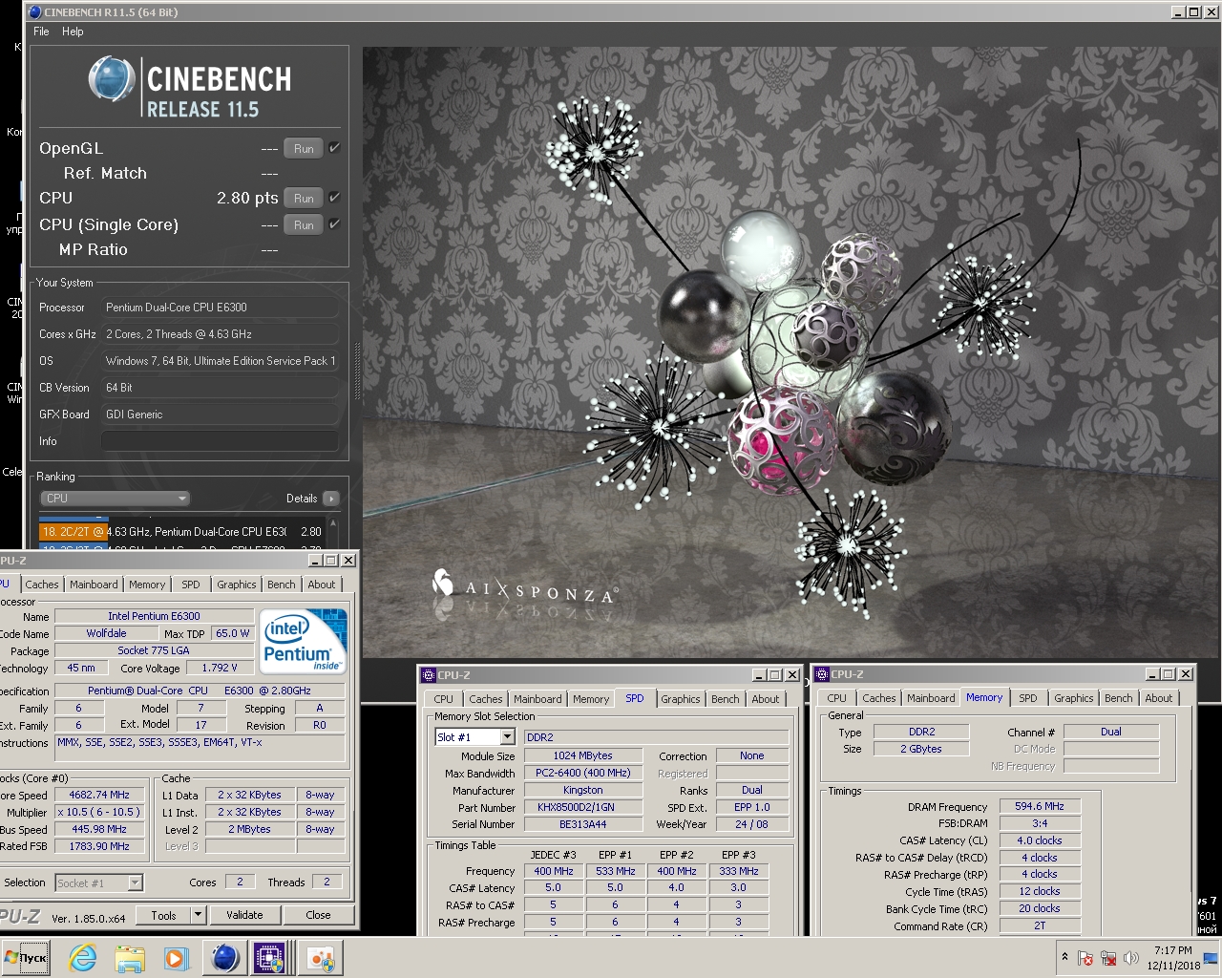
Task: Open SPD tab in Memory CPU-Z window
Action: (x=1028, y=698)
